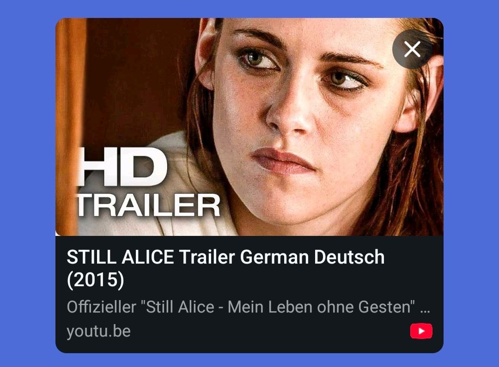Click the Offizieller "Still Alice" description line
The image size is (499, 367).
(248, 307)
